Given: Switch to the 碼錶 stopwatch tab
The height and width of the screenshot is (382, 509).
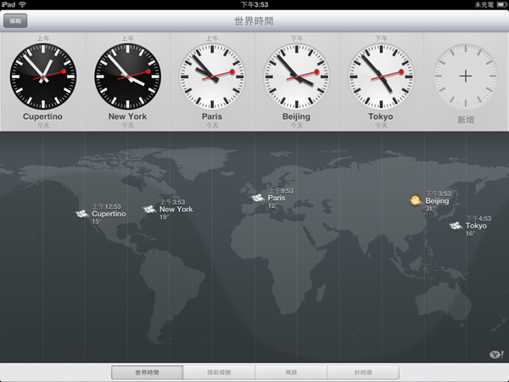Looking at the screenshot, I should (291, 372).
